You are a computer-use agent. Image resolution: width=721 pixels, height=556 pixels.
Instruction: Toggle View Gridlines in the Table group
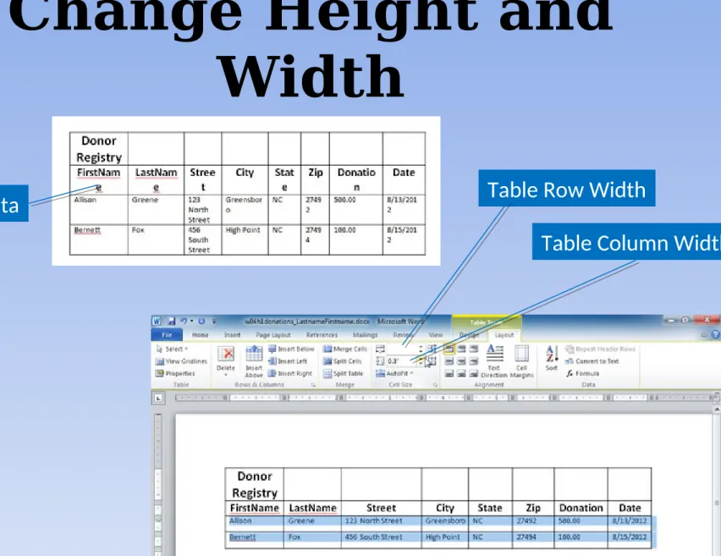[x=181, y=361]
